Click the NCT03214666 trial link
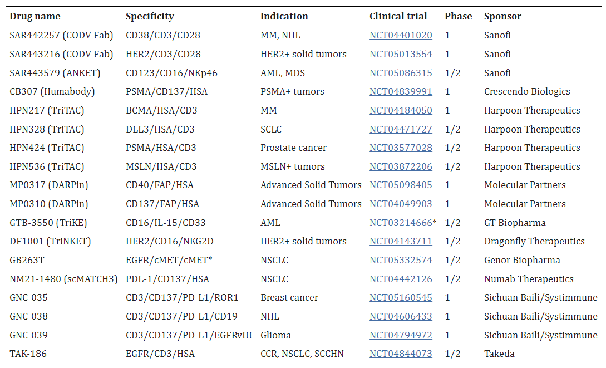This screenshot has width=606, height=368. click(401, 223)
